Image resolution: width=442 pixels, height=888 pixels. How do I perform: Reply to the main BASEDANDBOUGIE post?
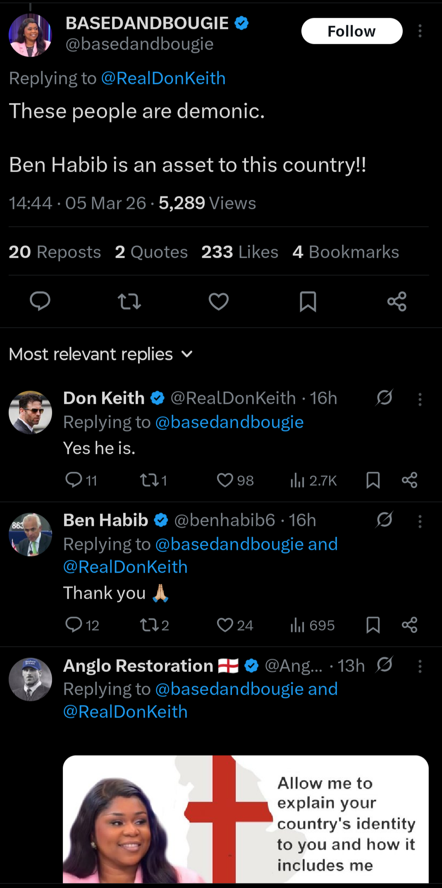(40, 301)
